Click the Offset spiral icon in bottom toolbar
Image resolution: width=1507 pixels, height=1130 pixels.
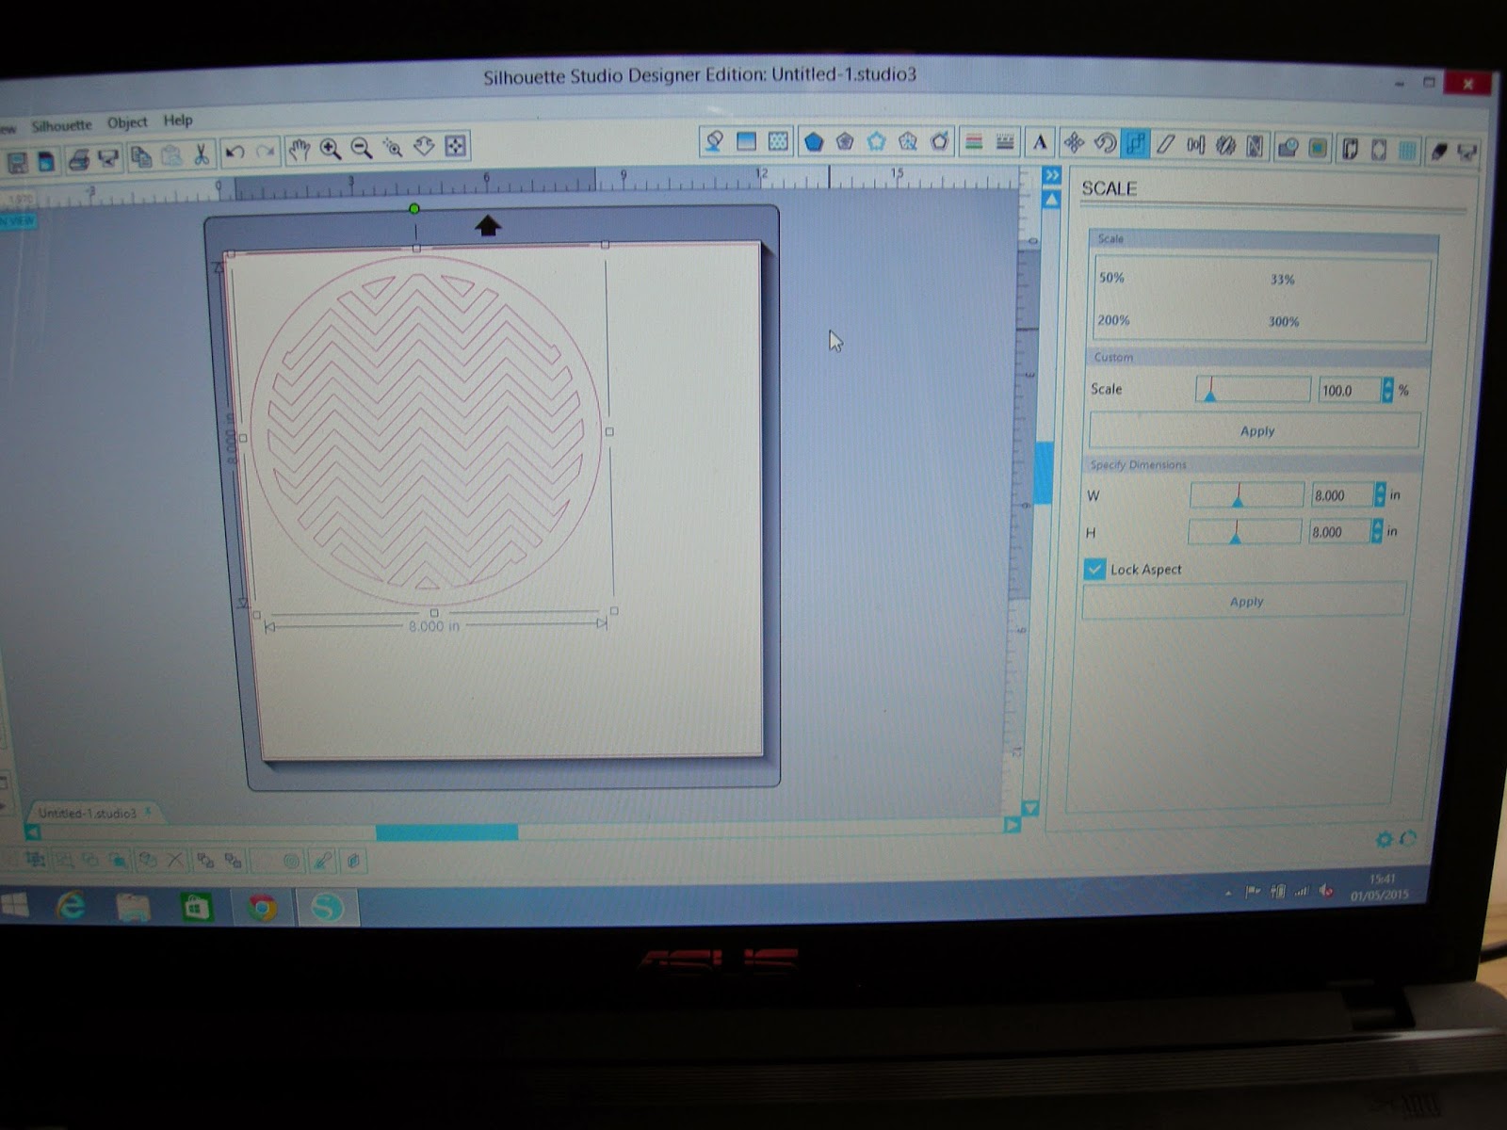point(291,861)
